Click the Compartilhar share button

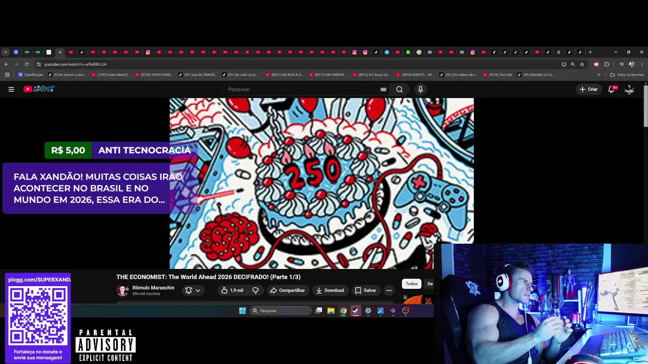coord(288,290)
